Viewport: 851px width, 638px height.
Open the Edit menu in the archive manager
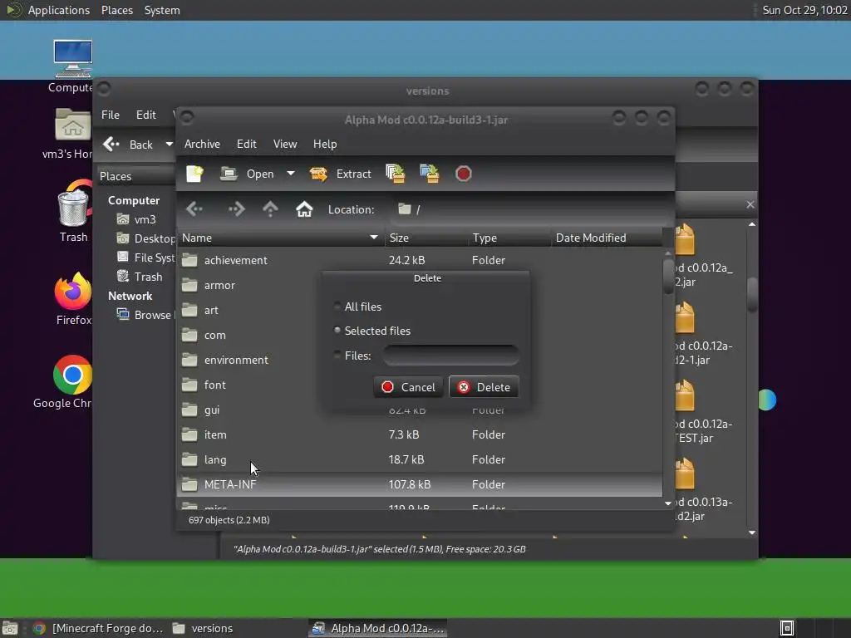(x=246, y=144)
